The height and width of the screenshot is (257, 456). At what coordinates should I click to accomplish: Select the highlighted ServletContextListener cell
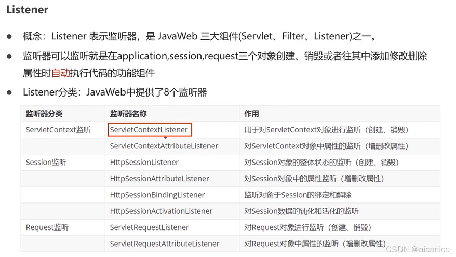point(150,130)
